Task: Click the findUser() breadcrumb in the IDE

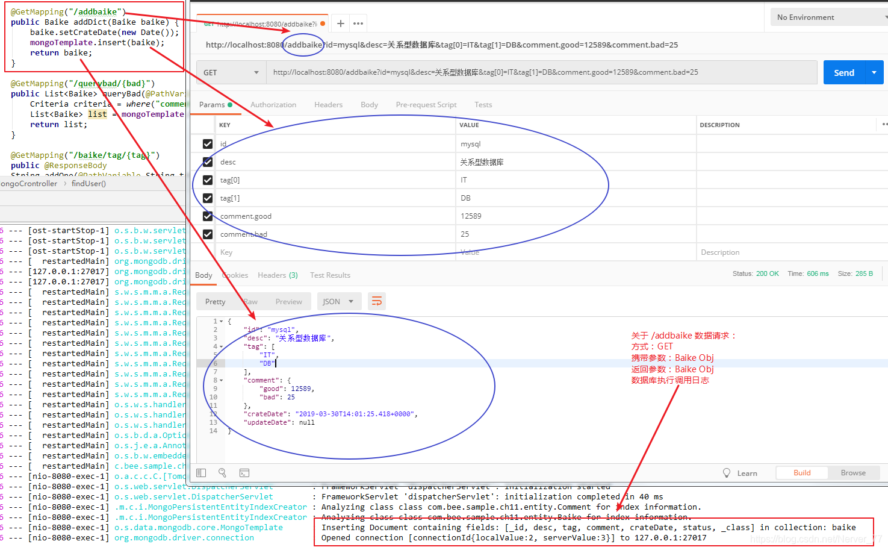Action: tap(88, 184)
